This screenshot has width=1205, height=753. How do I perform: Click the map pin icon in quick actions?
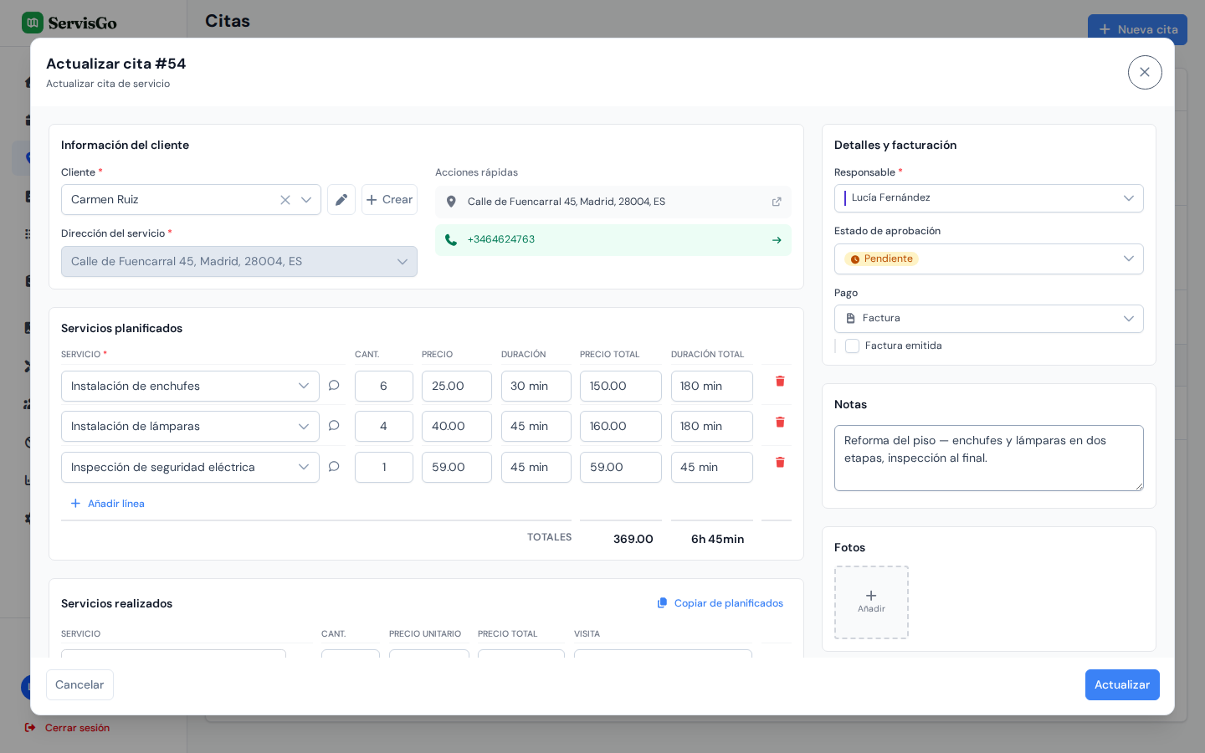point(451,202)
